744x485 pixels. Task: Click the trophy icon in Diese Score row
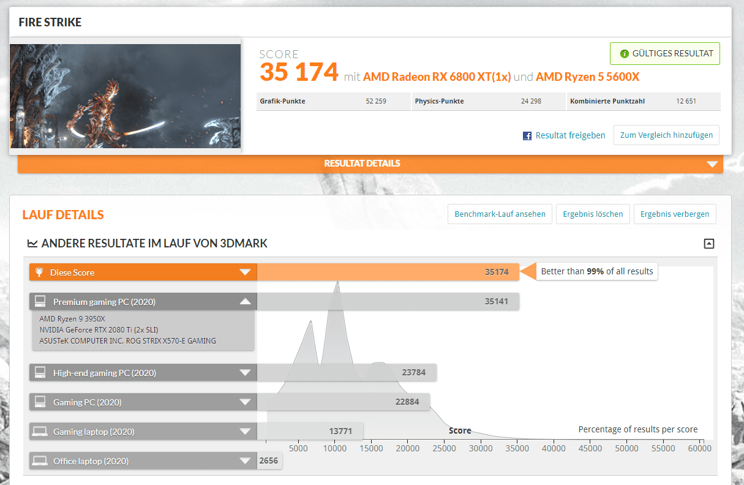[39, 273]
